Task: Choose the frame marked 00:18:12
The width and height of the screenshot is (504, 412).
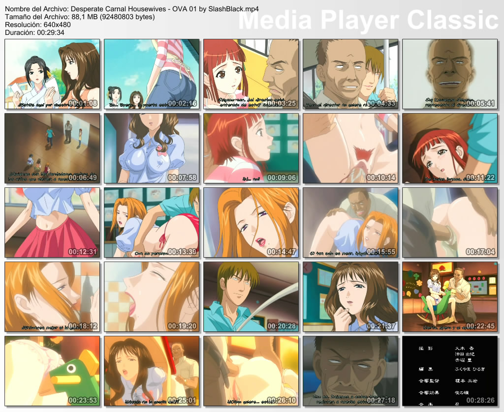Action: click(x=52, y=297)
